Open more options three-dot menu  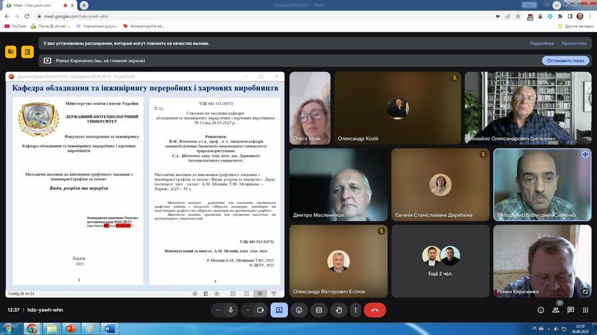[x=354, y=309]
